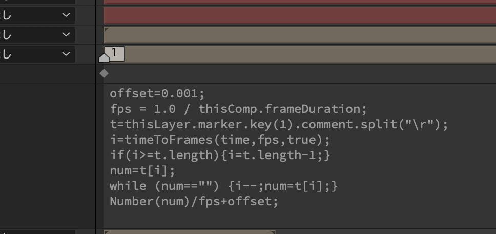Click the Number(num)/fps+offset line

(x=194, y=201)
